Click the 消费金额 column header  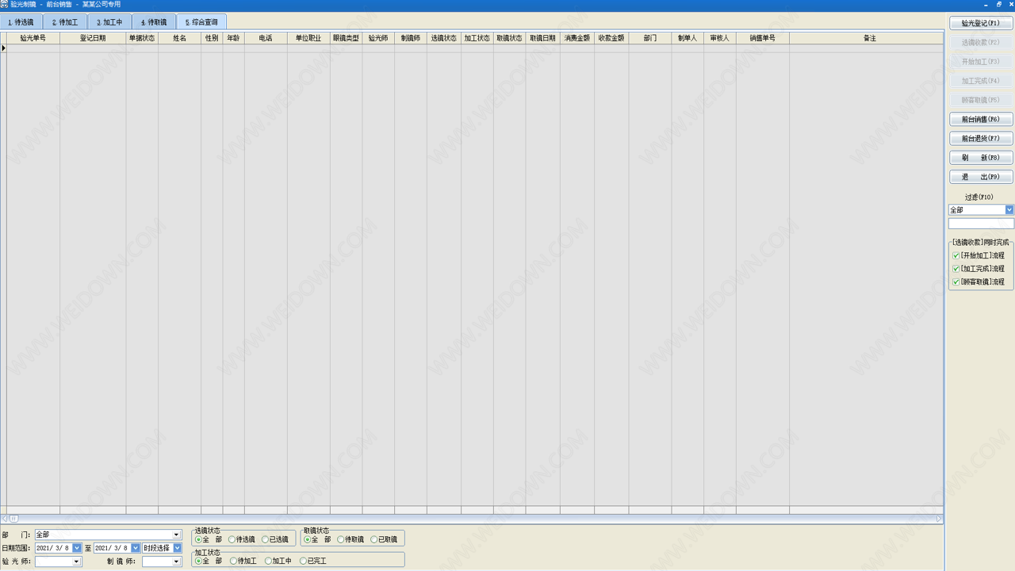[577, 38]
